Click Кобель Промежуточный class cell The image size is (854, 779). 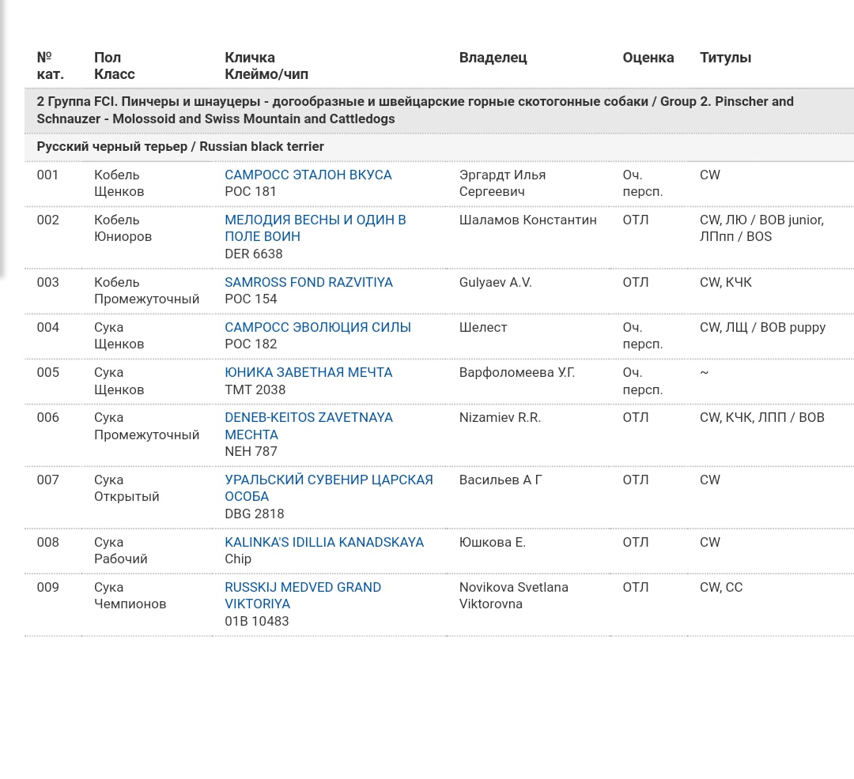(x=147, y=291)
